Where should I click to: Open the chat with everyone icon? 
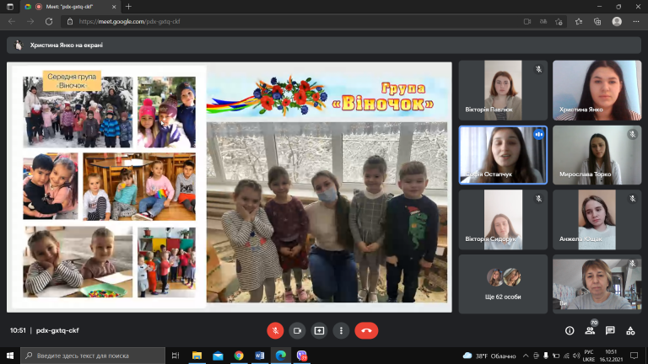610,330
